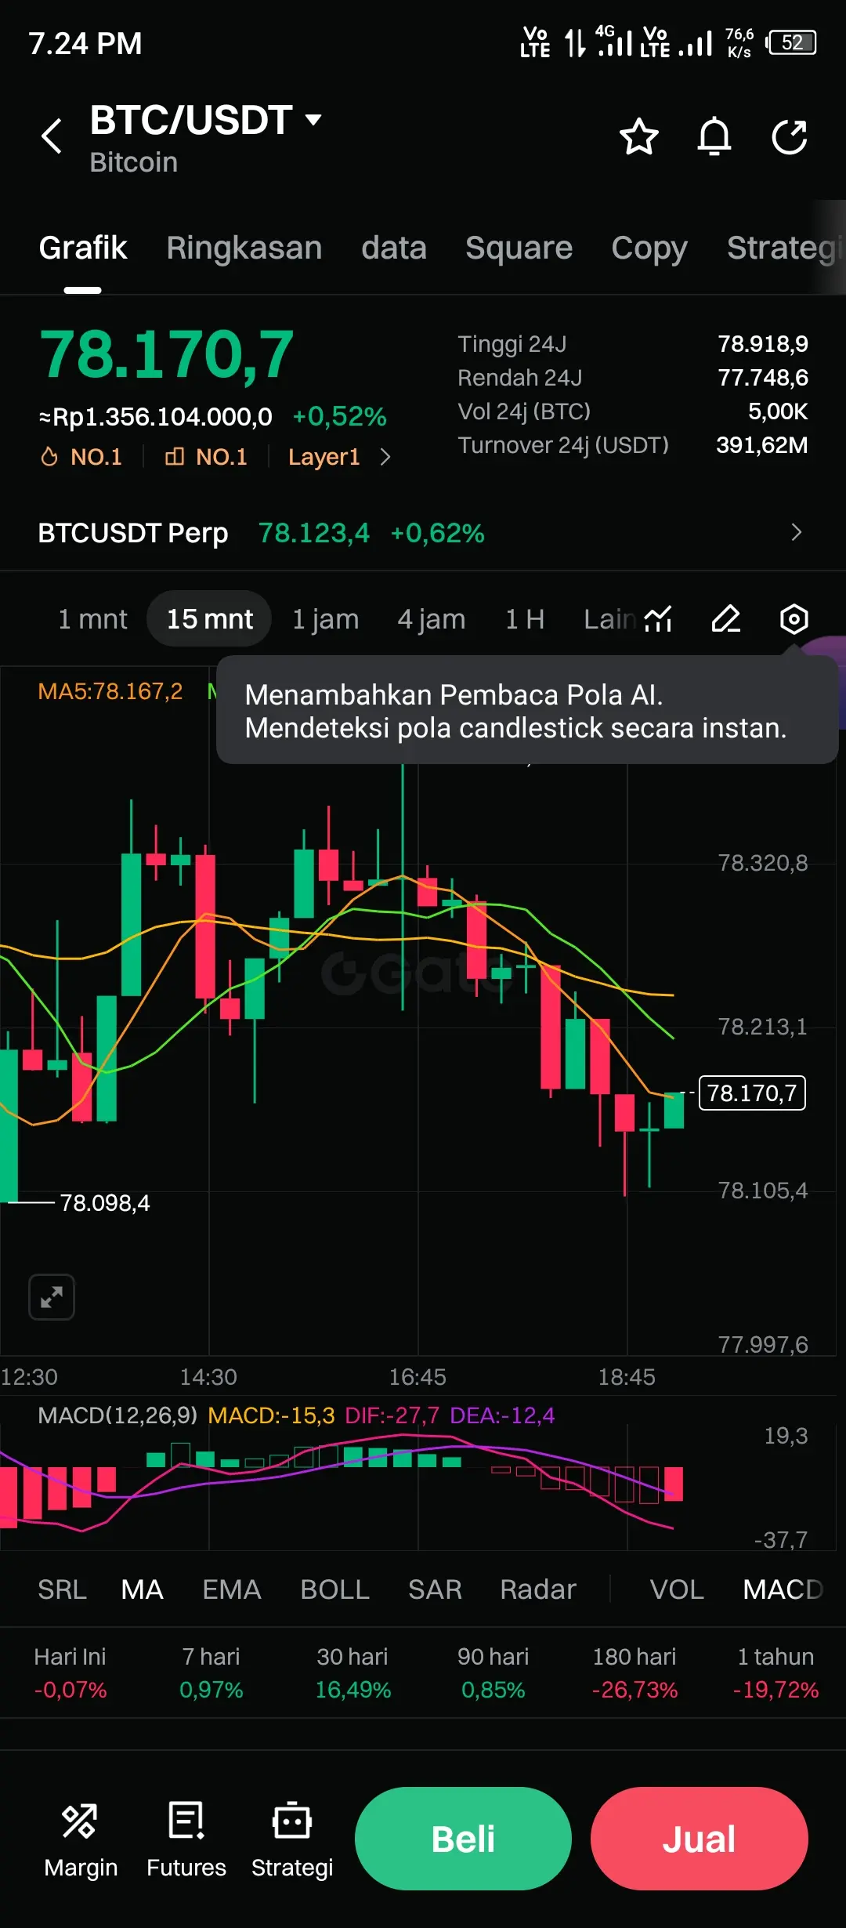Open the Square tab

pyautogui.click(x=519, y=248)
